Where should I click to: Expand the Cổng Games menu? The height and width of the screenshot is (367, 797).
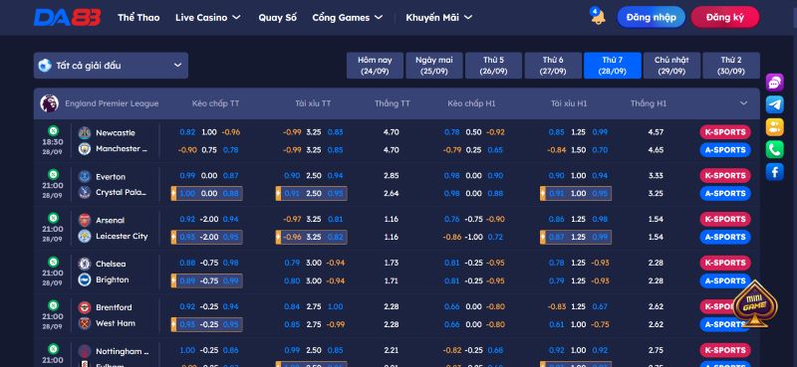(x=347, y=17)
